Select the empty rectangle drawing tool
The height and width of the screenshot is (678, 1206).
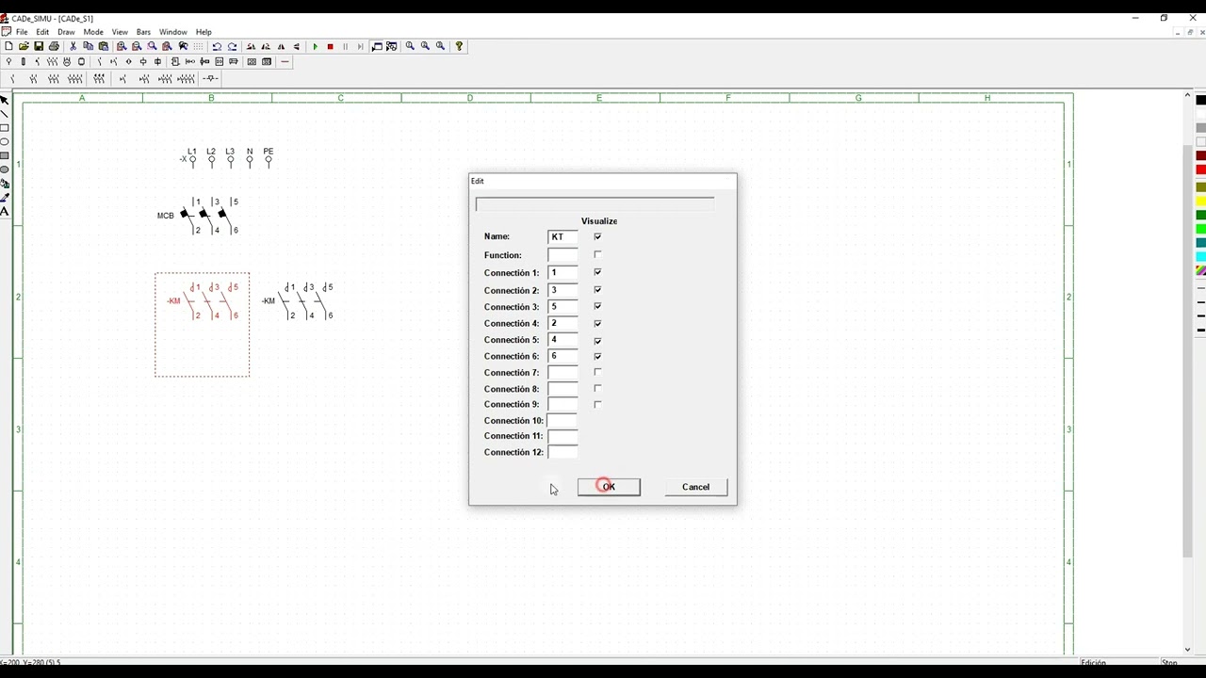tap(5, 128)
